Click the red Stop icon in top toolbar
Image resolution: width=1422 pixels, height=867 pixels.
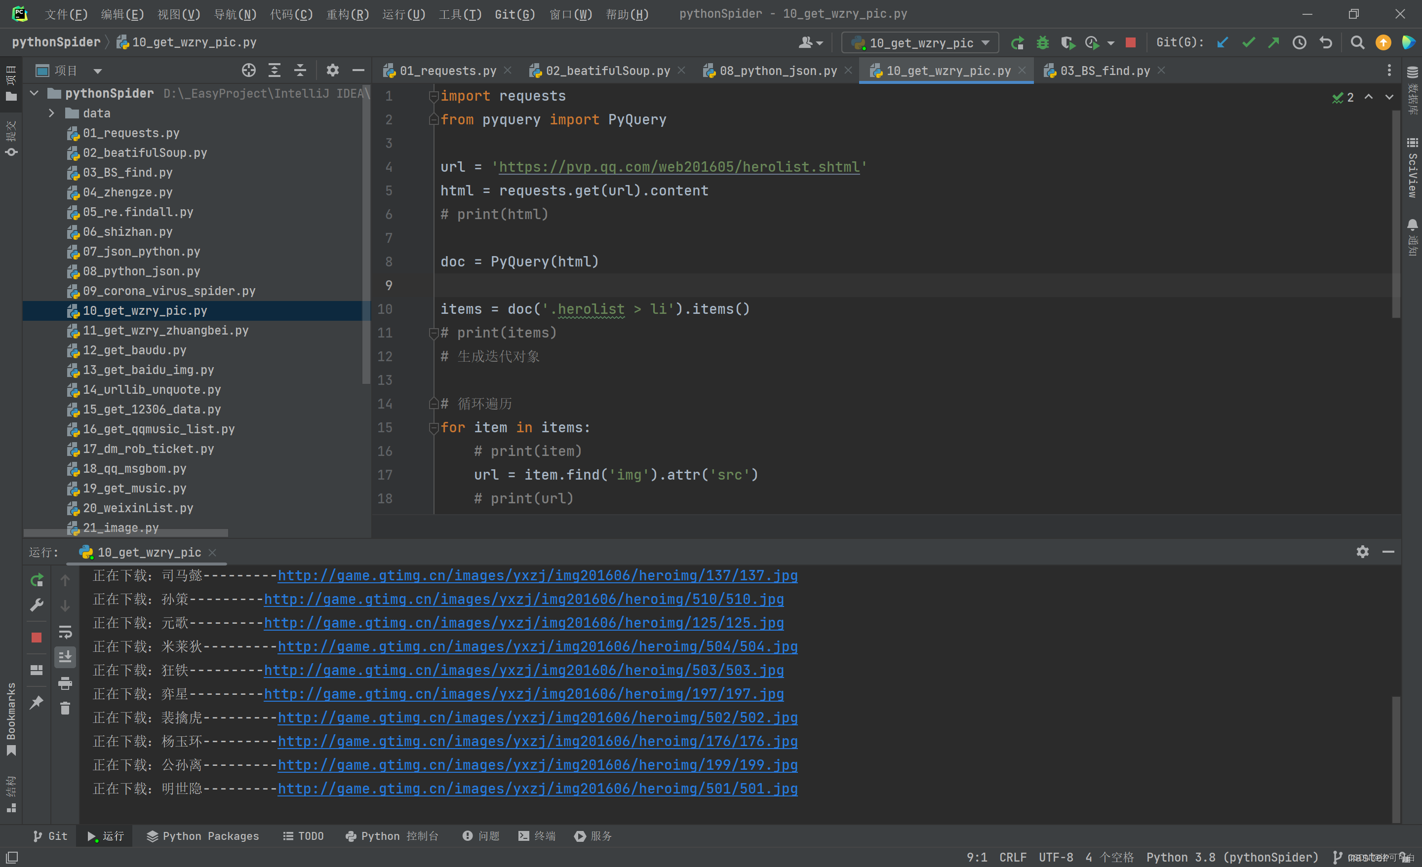click(x=1131, y=43)
